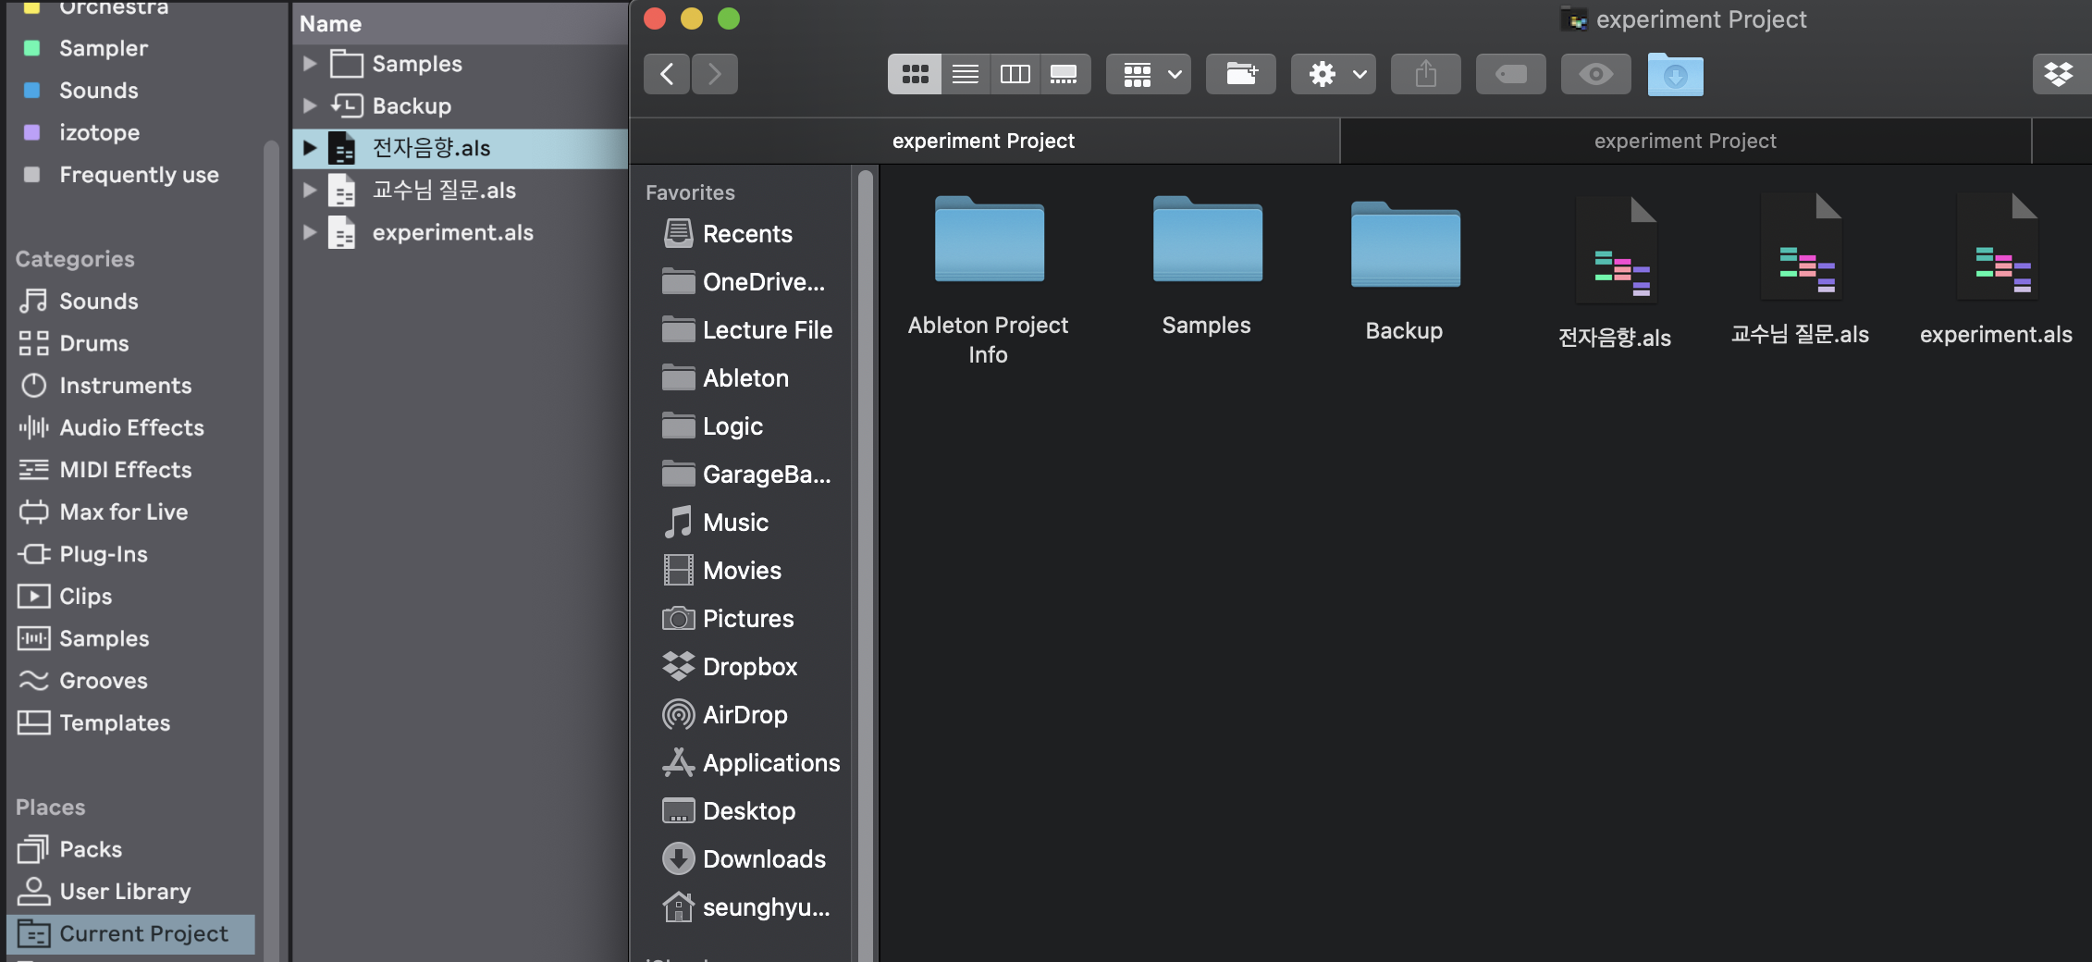The width and height of the screenshot is (2092, 962).
Task: Switch to the second experiment Project tab
Action: pos(1685,141)
